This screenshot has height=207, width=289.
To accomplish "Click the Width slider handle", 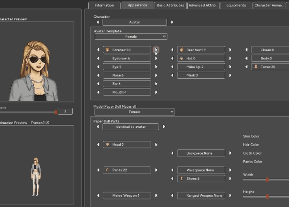I will [267, 179].
